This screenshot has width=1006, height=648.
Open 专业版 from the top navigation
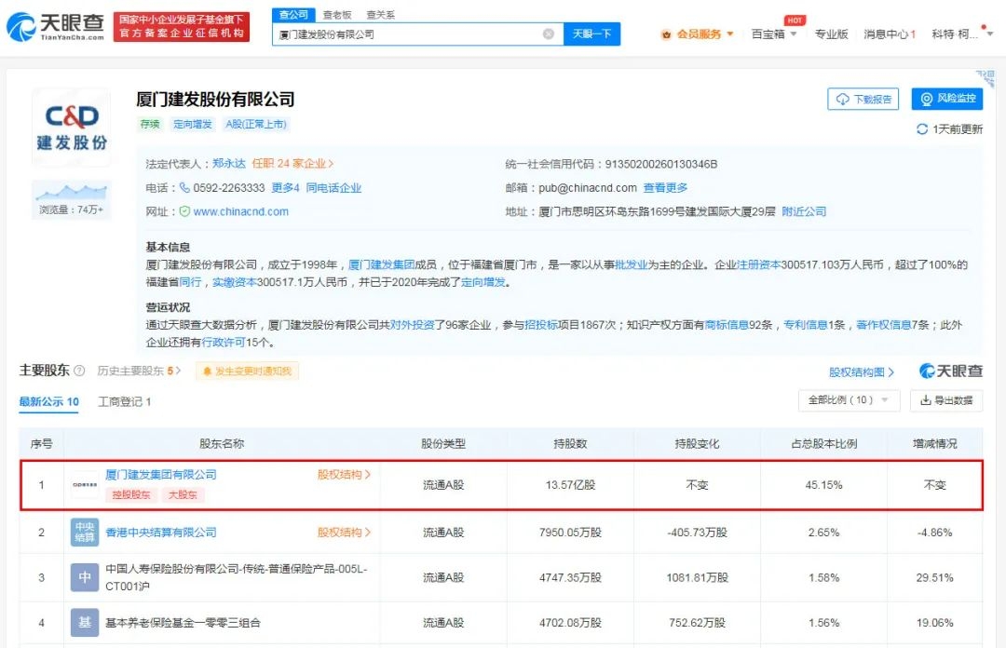click(831, 34)
